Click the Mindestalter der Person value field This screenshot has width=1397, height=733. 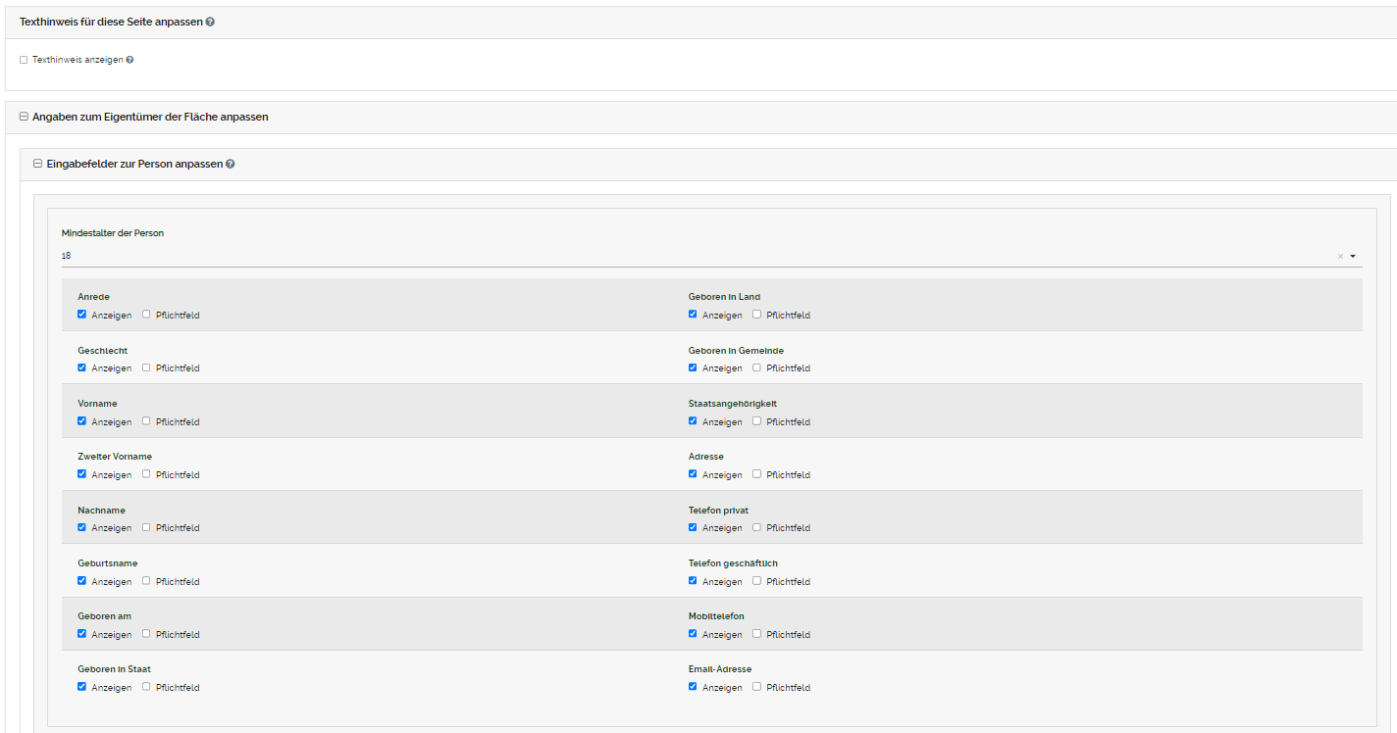(x=687, y=256)
